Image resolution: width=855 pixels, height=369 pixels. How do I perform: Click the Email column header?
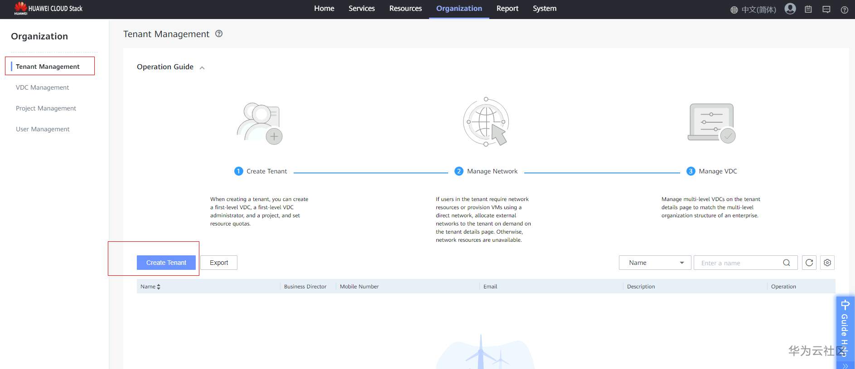pyautogui.click(x=490, y=287)
